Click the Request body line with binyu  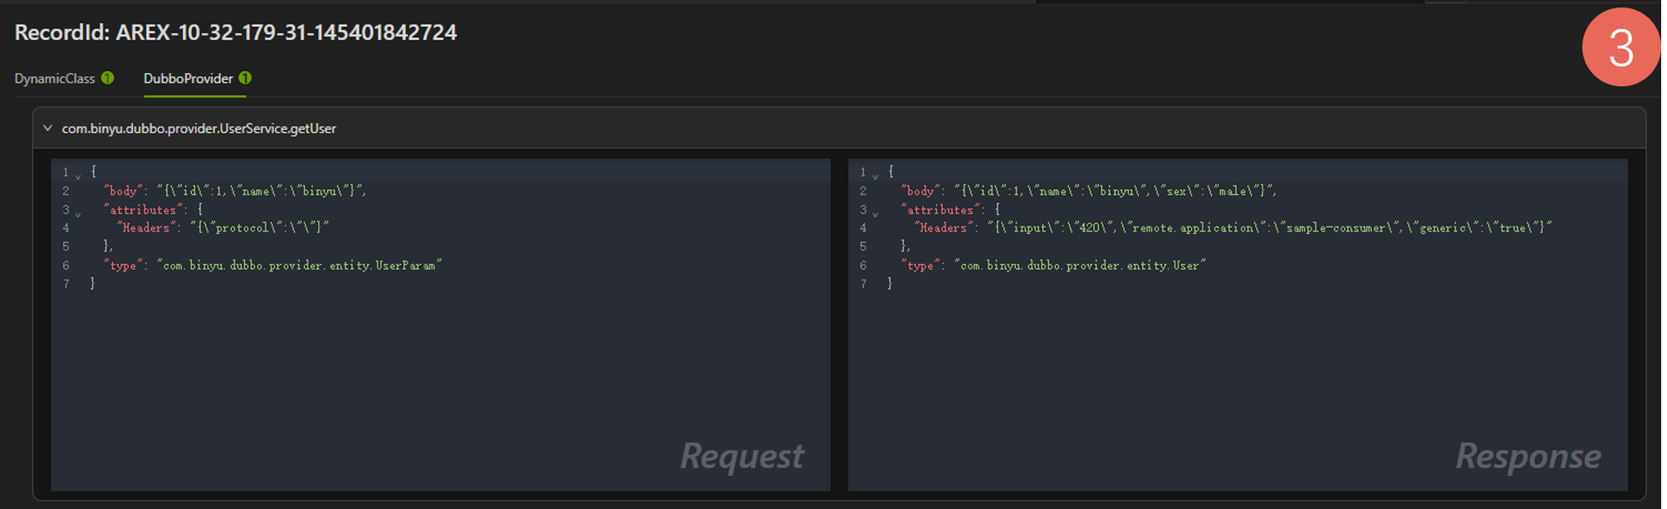click(235, 191)
